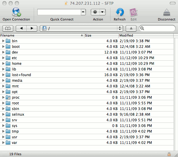Sort files by Size column header
The width and height of the screenshot is (178, 157).
click(x=101, y=35)
